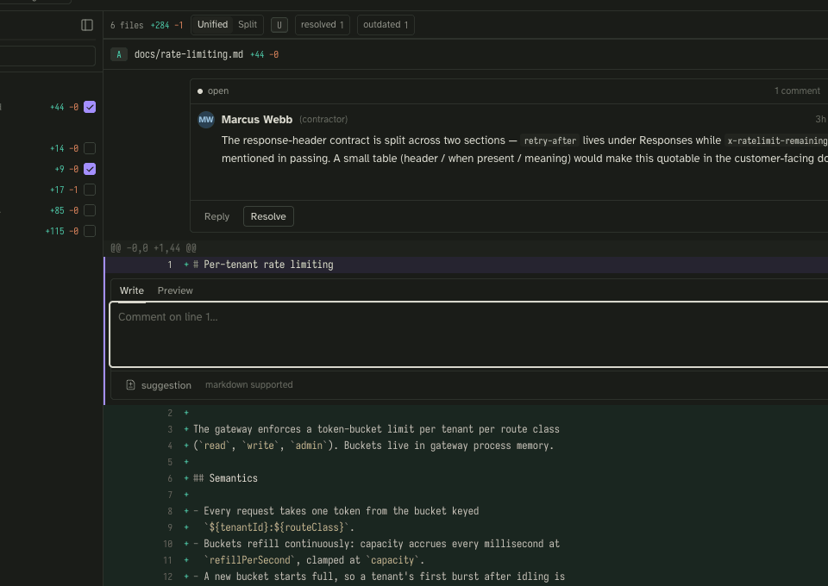
Task: Check the viewed checkbox for +17 -1 file
Action: click(x=90, y=190)
